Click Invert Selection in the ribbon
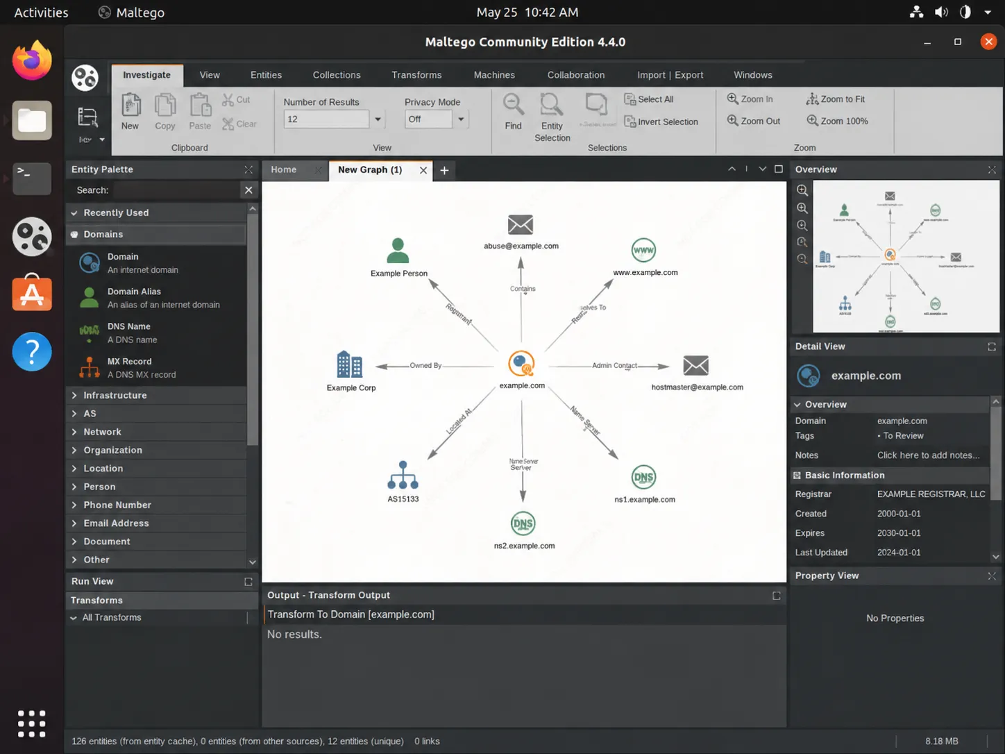The height and width of the screenshot is (754, 1005). coord(661,122)
